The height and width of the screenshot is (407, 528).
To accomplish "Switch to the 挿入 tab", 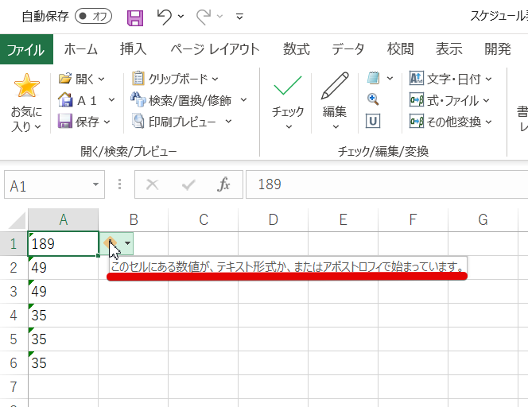I will point(134,49).
